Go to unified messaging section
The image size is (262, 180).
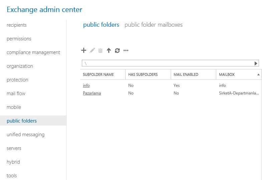tap(25, 135)
